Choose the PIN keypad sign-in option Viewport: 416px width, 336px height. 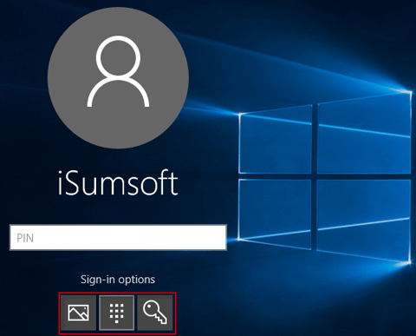coord(117,313)
